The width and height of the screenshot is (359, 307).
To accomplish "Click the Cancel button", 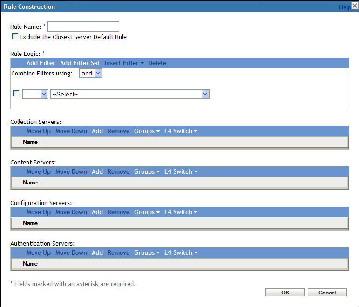I will click(327, 293).
